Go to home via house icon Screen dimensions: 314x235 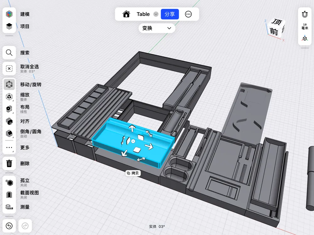click(x=126, y=14)
